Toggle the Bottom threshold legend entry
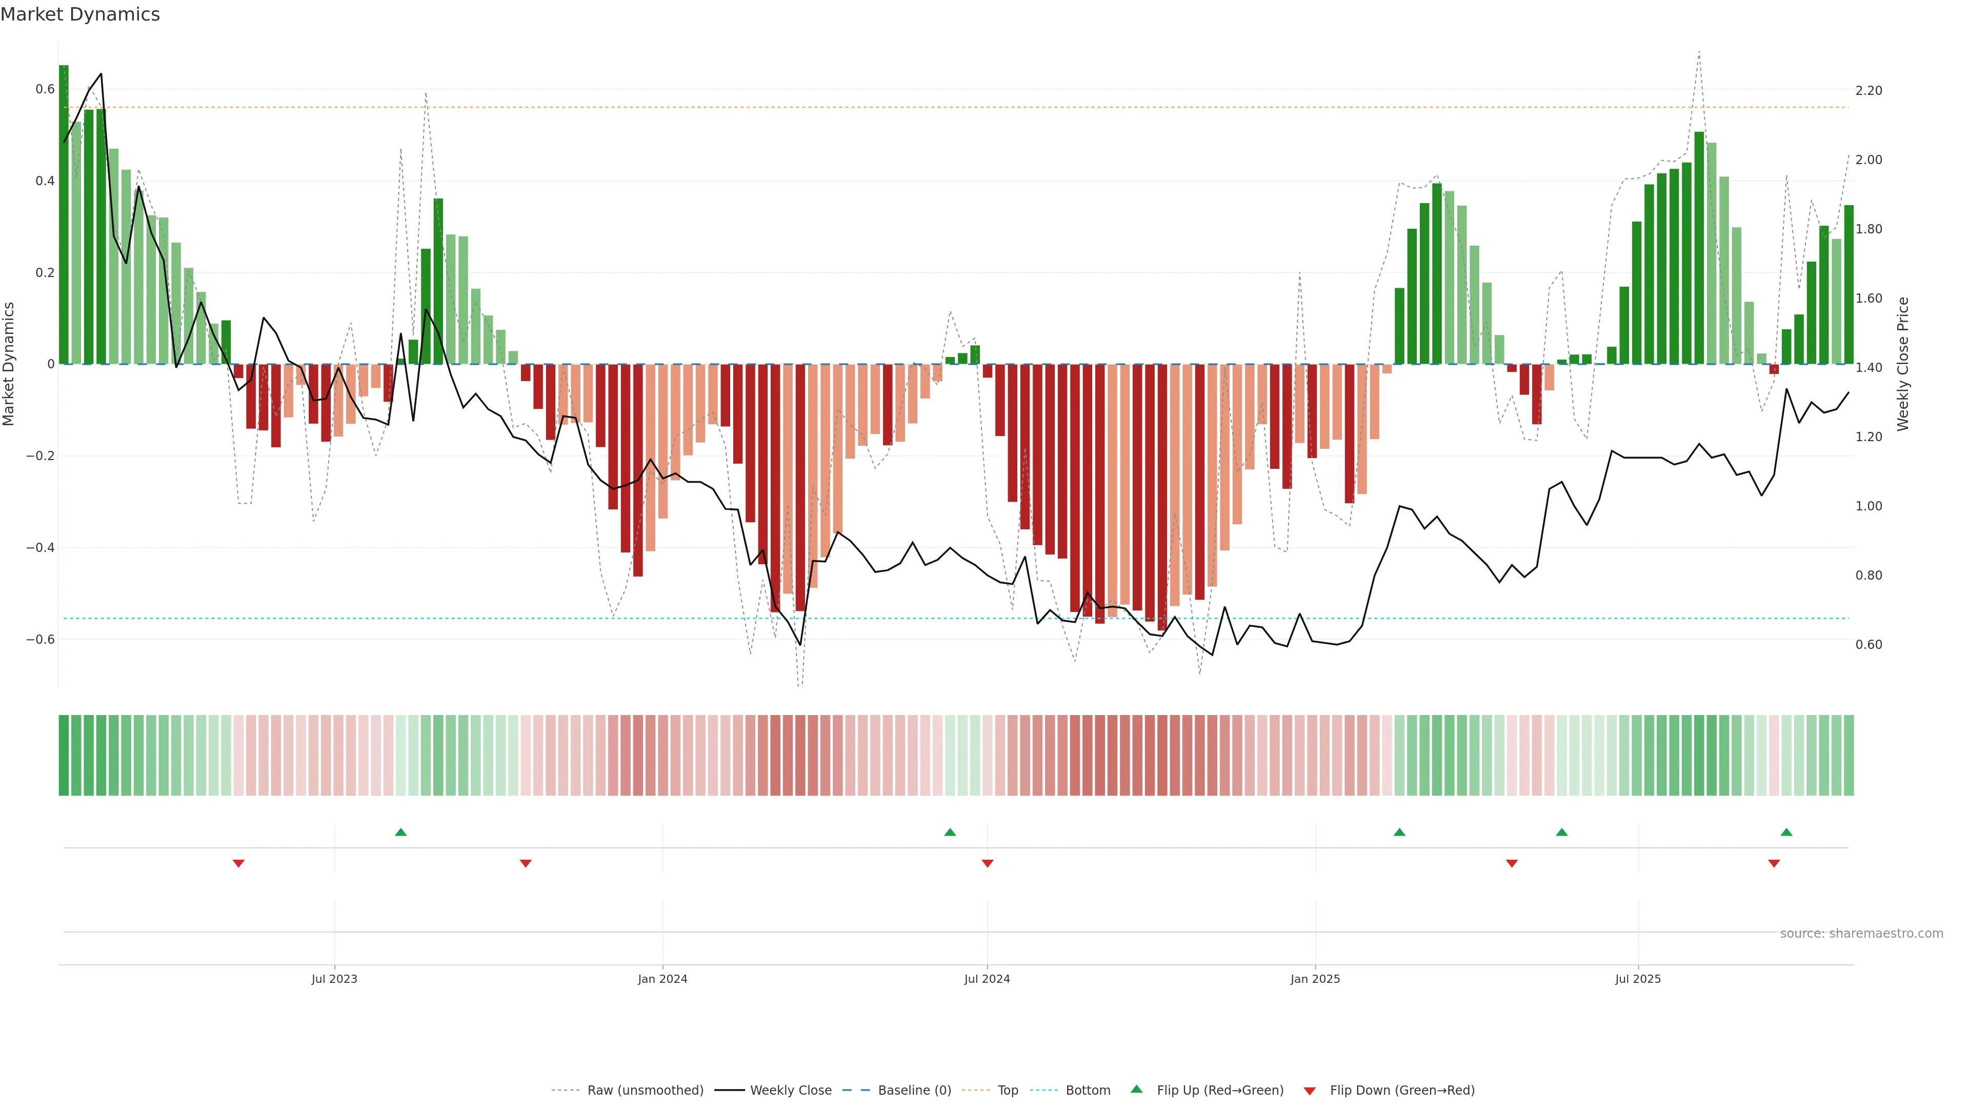The width and height of the screenshot is (1969, 1108). [x=1088, y=1091]
